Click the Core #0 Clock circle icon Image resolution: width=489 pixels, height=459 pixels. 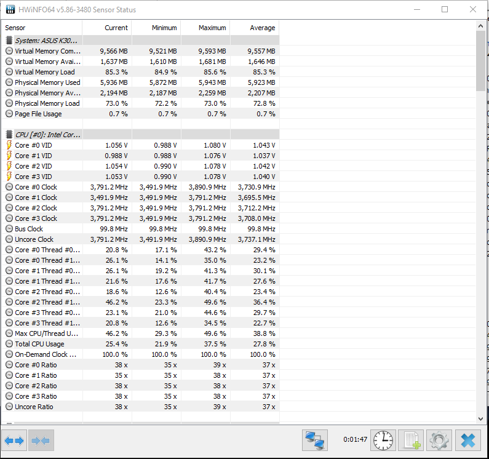tap(9, 187)
